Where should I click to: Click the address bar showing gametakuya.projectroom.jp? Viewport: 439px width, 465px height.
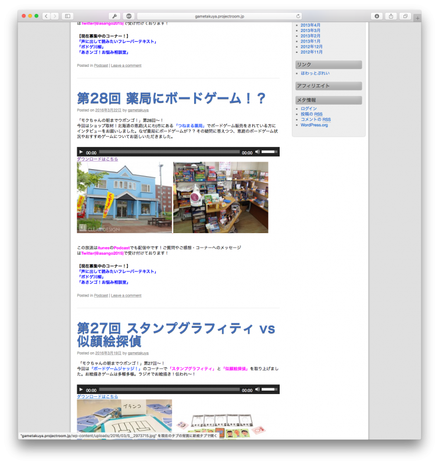click(219, 16)
